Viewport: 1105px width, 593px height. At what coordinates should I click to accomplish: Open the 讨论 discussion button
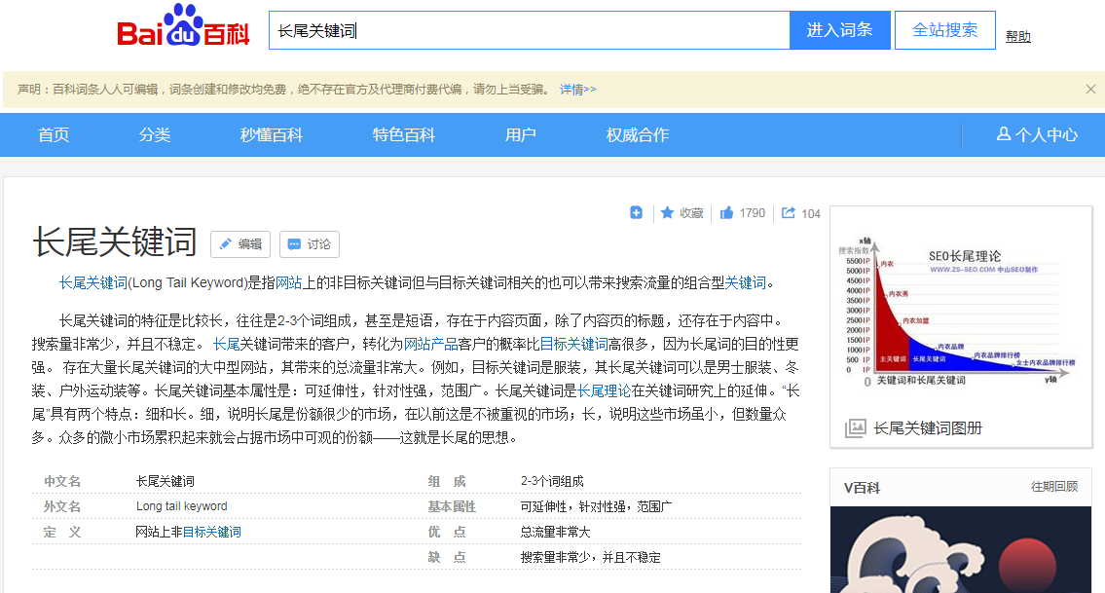coord(309,244)
